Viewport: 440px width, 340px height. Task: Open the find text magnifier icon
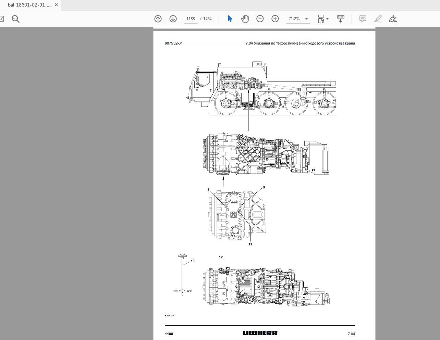(15, 19)
